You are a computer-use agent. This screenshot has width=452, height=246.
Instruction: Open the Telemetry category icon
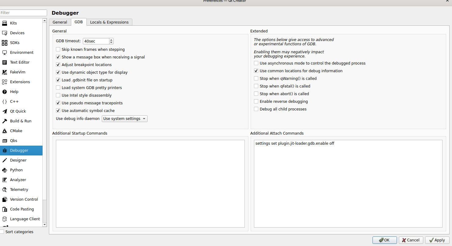[x=5, y=190]
